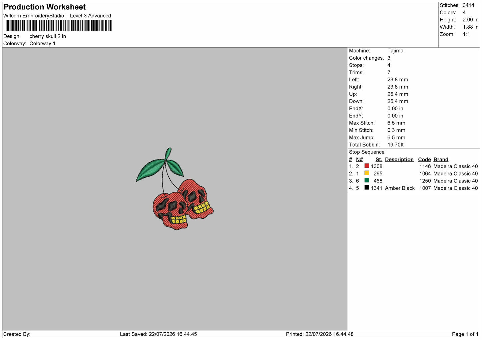Click the green color swatch for stop 3
This screenshot has height=340, width=482.
pos(367,180)
